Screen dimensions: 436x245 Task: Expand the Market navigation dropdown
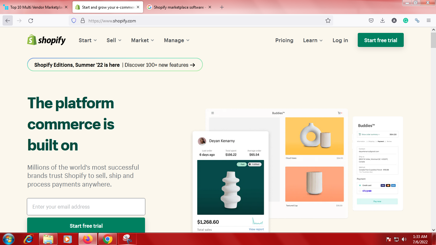click(142, 40)
